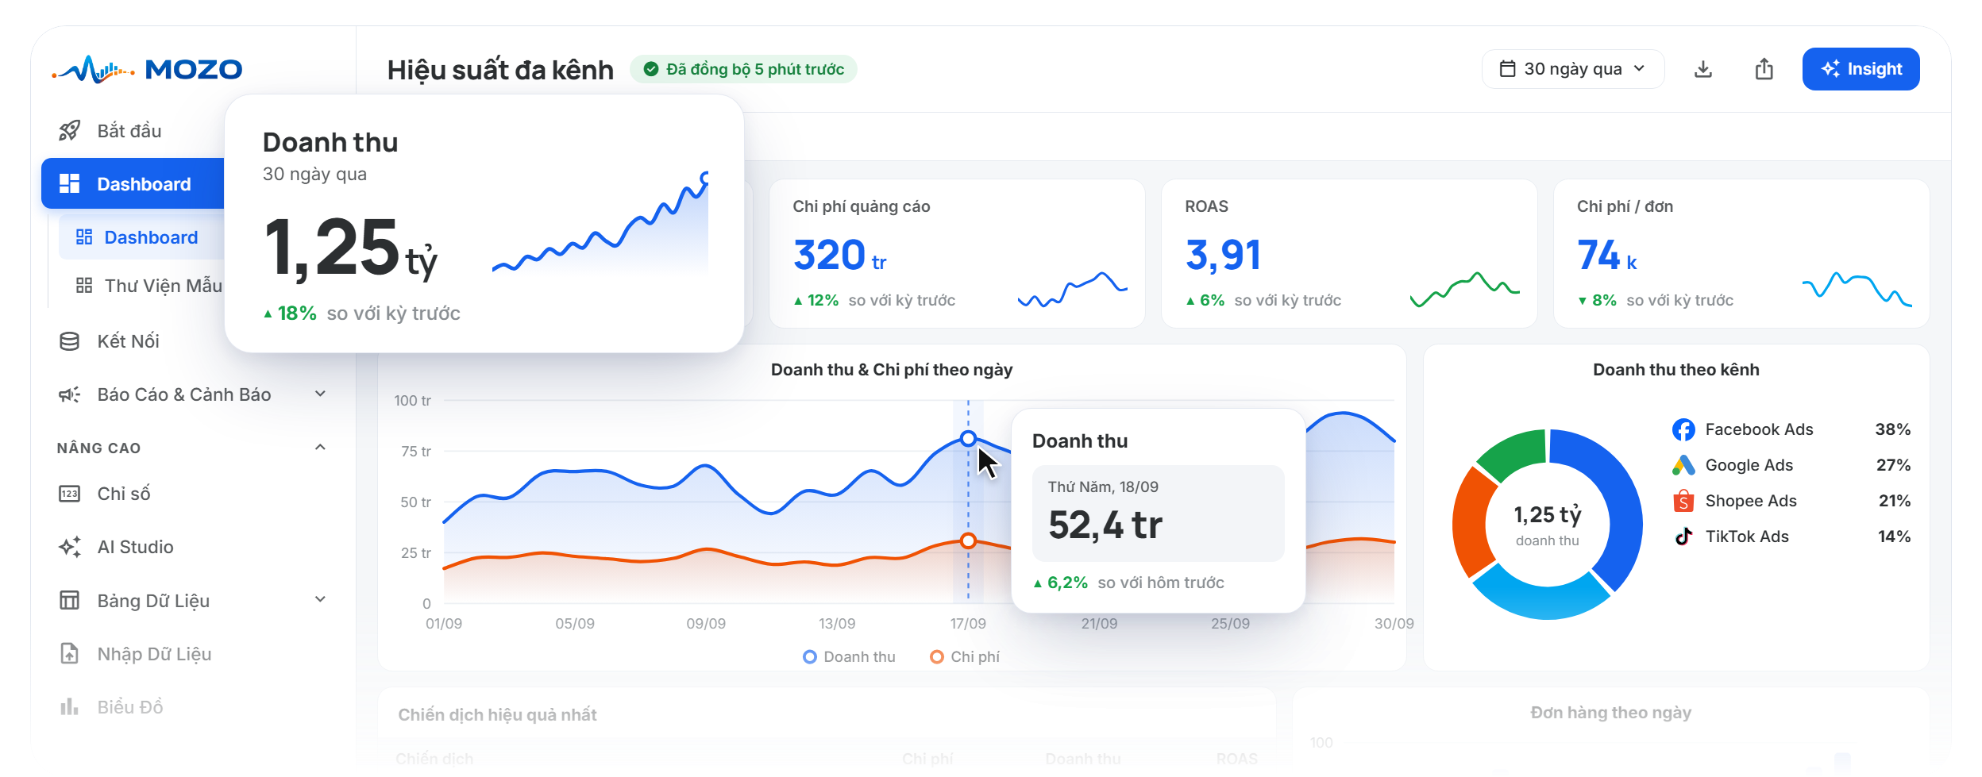
Task: Toggle Chi phí series in chart legend
Action: coord(964,657)
